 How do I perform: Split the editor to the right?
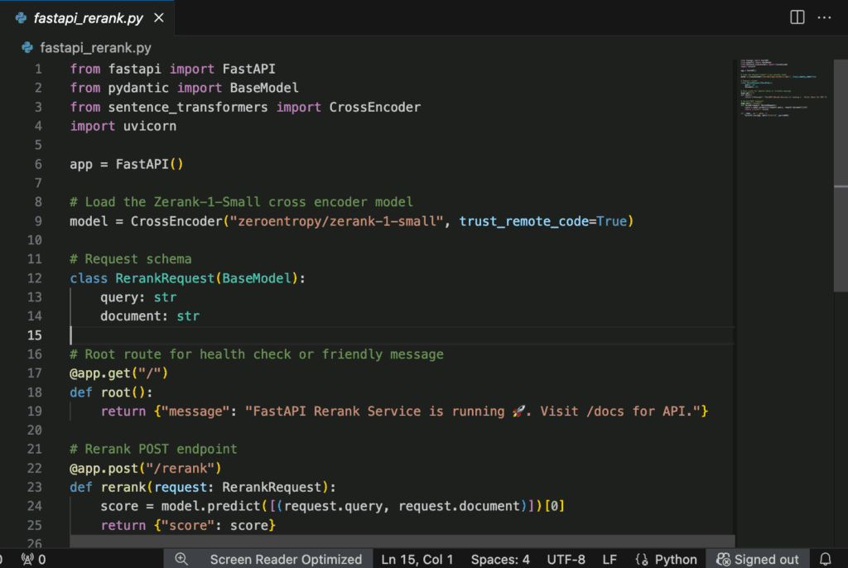797,17
